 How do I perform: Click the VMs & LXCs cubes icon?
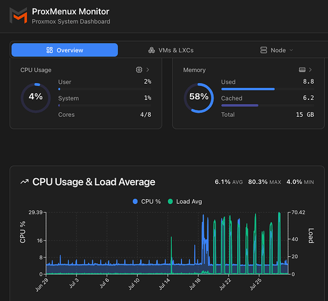[152, 50]
